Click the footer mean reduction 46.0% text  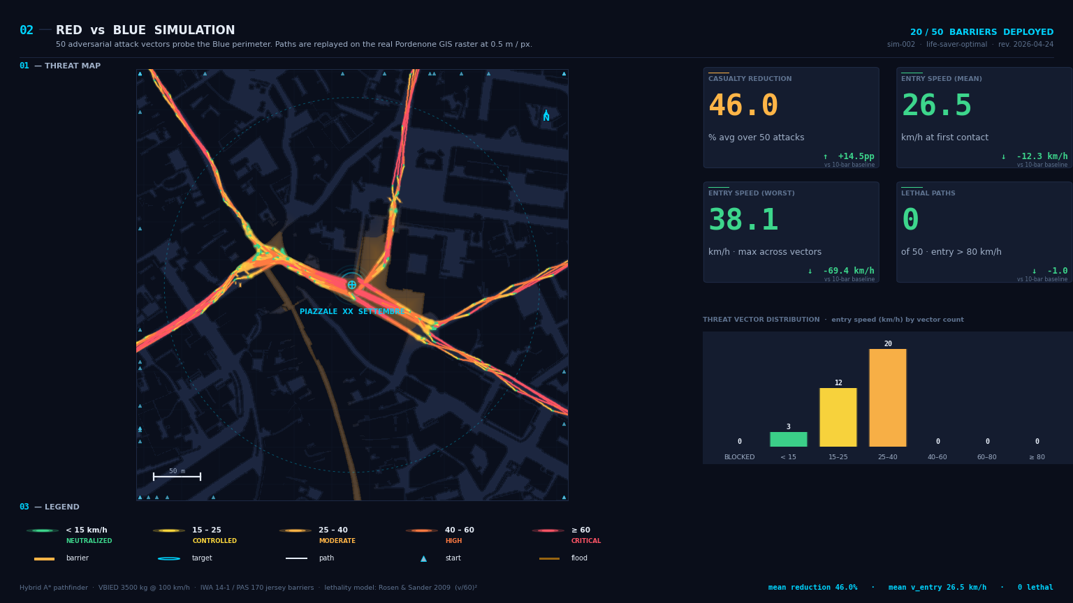812,588
